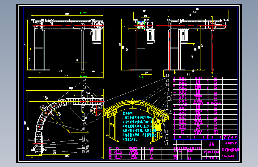The image size is (258, 167).
Task: Click balloon number 22 on the plan view
Action: (84, 137)
